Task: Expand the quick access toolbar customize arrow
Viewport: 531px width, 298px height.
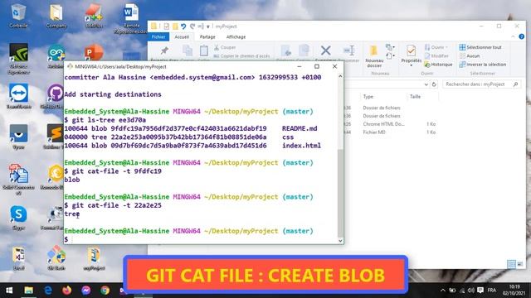Action: click(x=208, y=26)
